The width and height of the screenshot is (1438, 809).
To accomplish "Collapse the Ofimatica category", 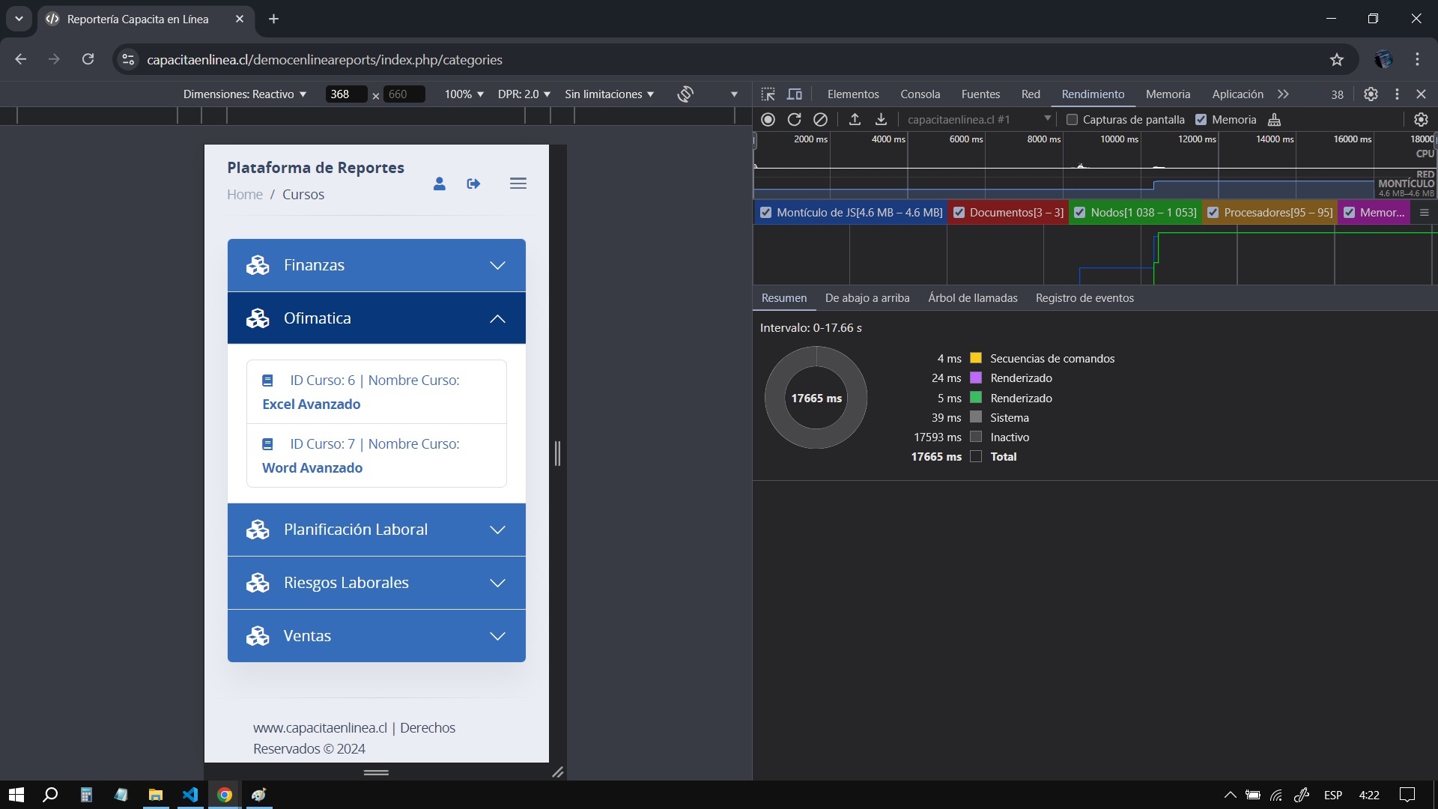I will pos(377,318).
